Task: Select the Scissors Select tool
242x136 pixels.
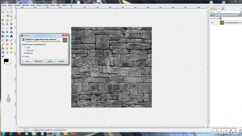Action: pyautogui.click(x=11, y=16)
